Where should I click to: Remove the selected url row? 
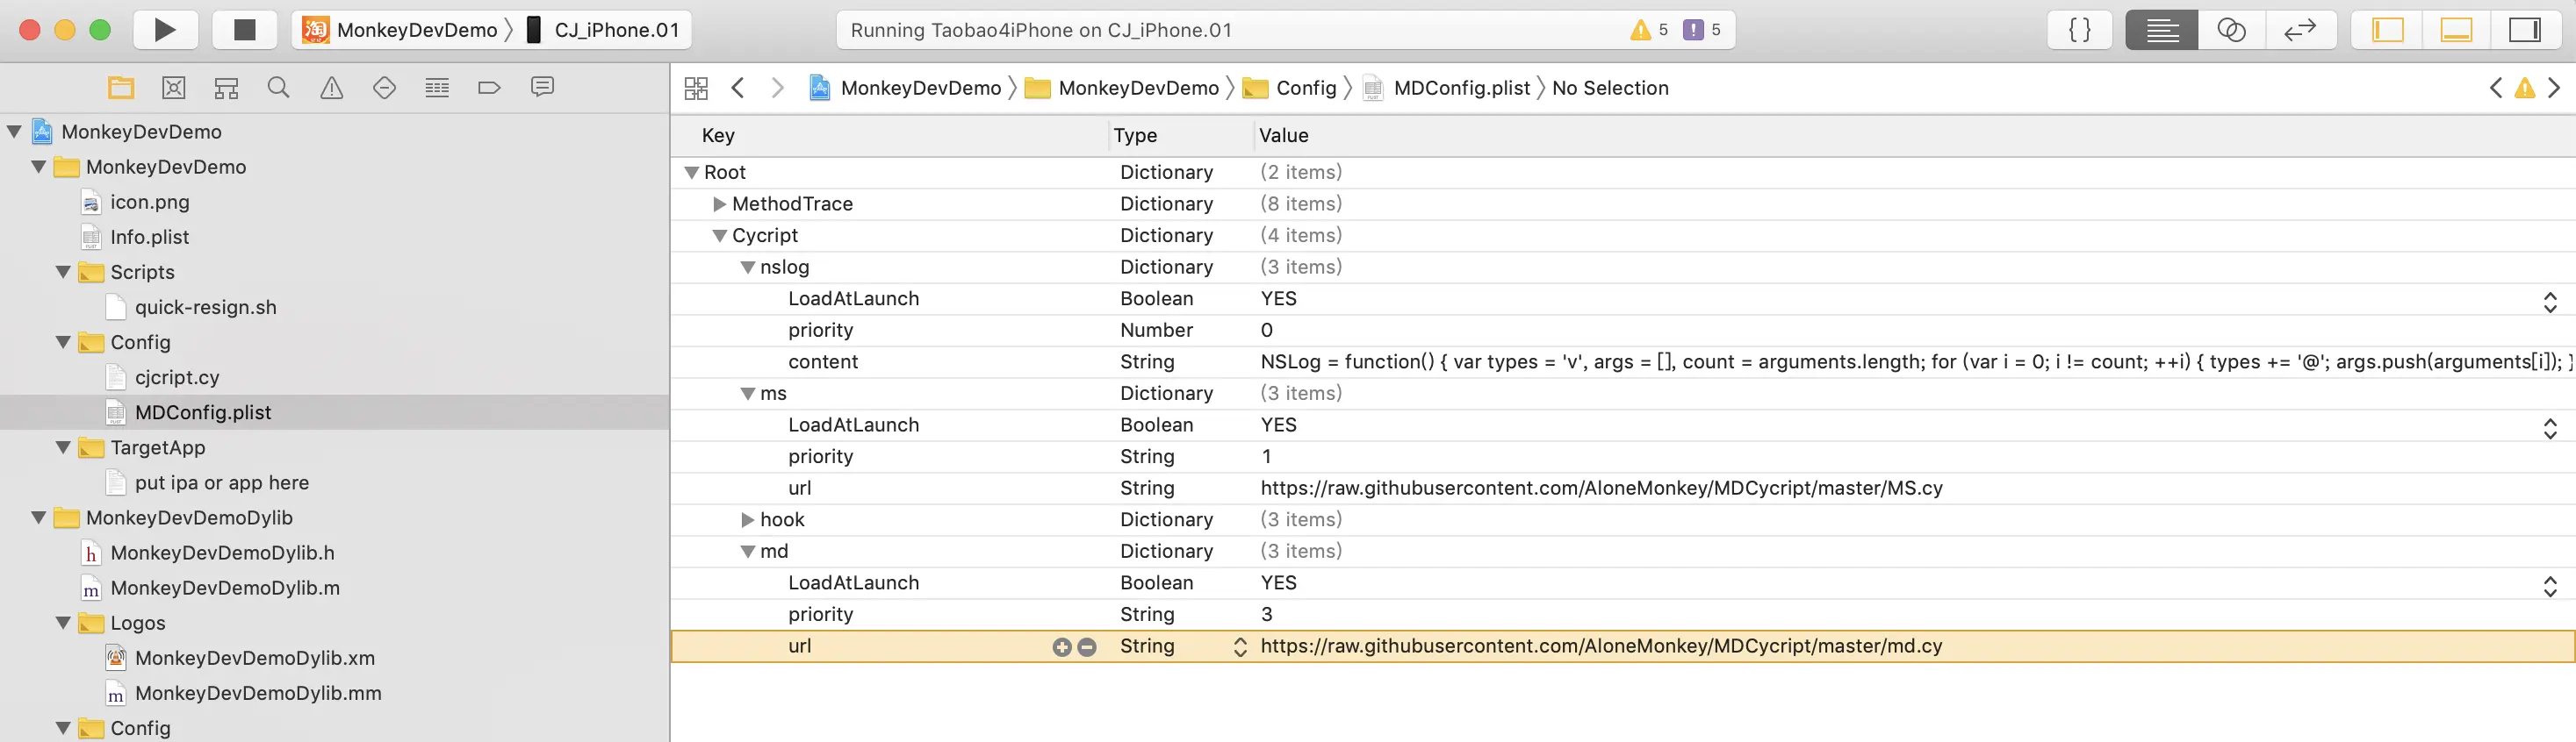1087,647
